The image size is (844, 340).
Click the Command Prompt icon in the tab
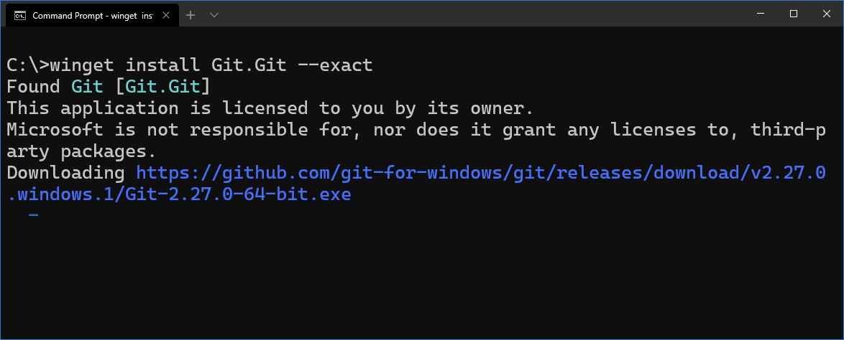[20, 15]
